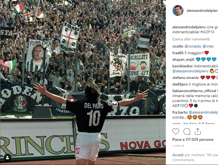This screenshot has height=165, width=218.
Task: Open alessandrodelpiero username in header
Action: [202, 11]
